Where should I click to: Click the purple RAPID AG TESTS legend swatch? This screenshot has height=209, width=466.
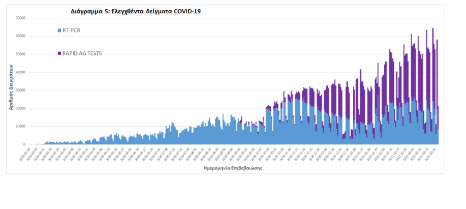59,53
